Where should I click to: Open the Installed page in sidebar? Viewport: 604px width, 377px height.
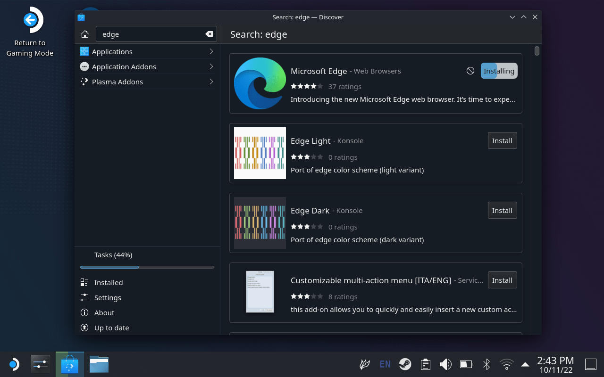109,282
